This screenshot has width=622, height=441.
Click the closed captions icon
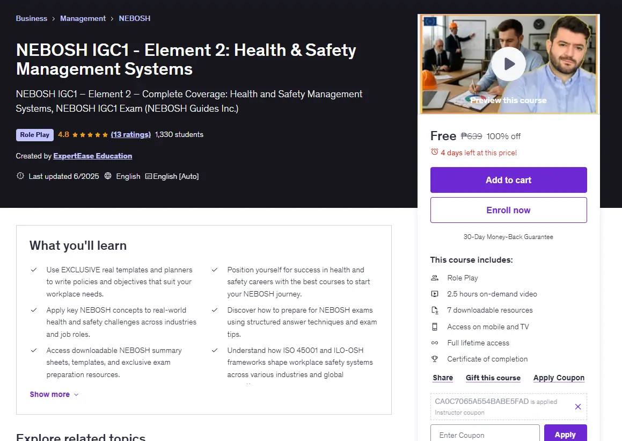tap(148, 176)
